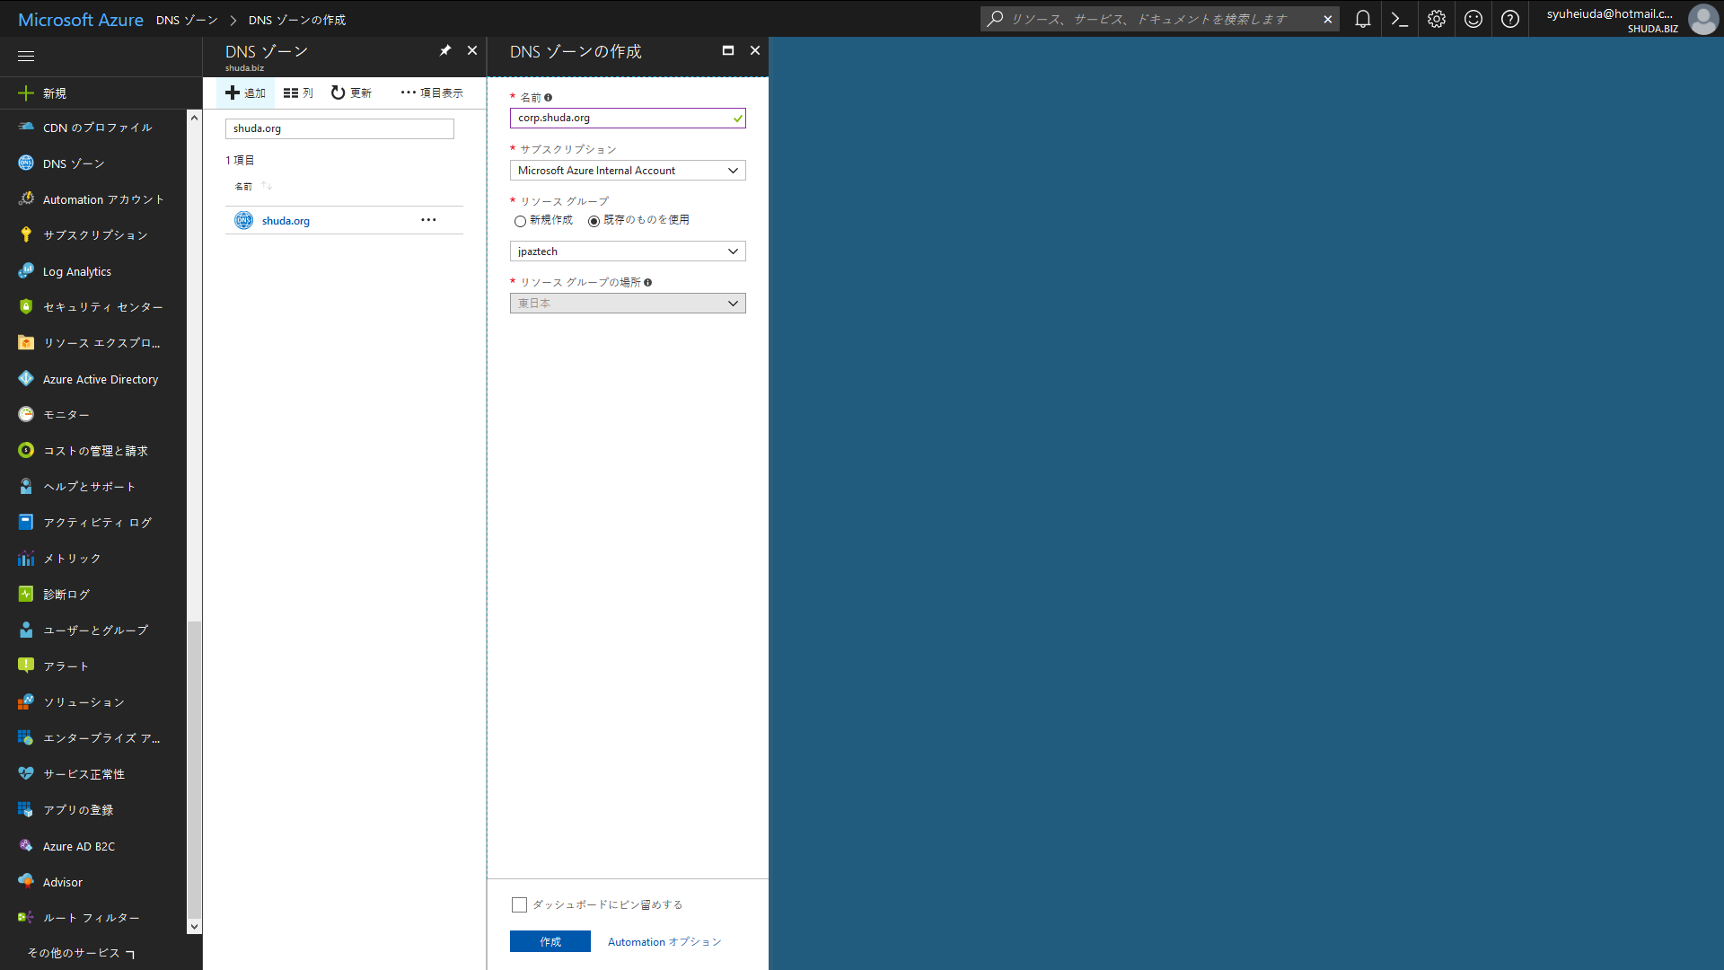Viewport: 1724px width, 970px height.
Task: Click resource group location info icon
Action: tap(647, 282)
